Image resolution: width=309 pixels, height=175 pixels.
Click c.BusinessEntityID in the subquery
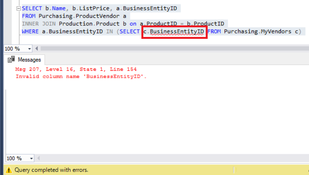tap(174, 32)
